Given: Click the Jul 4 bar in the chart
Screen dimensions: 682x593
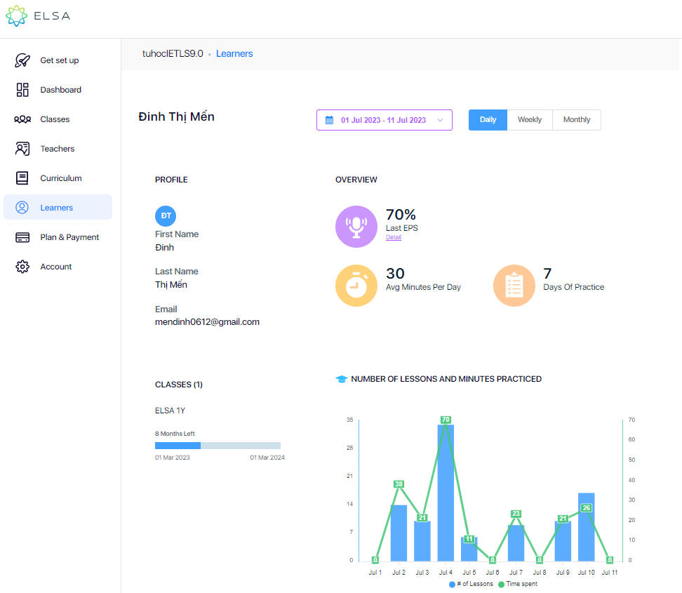Looking at the screenshot, I should (446, 493).
